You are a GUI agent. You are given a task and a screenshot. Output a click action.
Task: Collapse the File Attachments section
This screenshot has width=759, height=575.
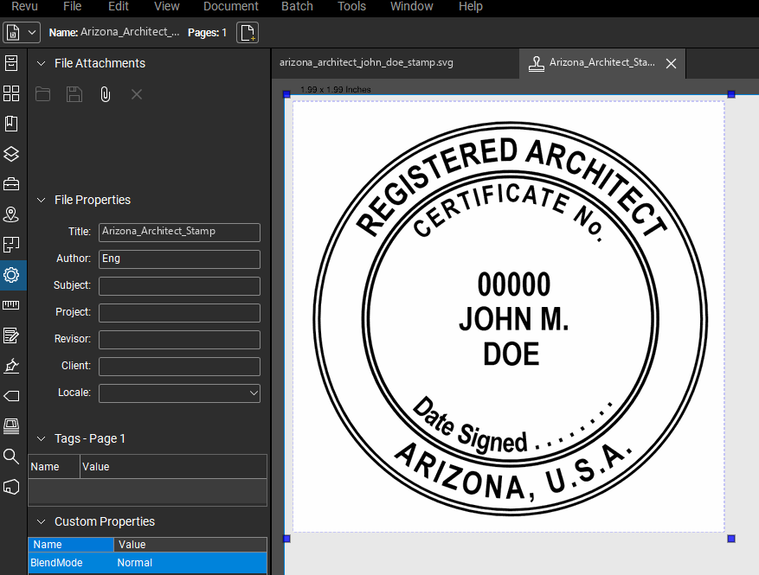pyautogui.click(x=42, y=63)
